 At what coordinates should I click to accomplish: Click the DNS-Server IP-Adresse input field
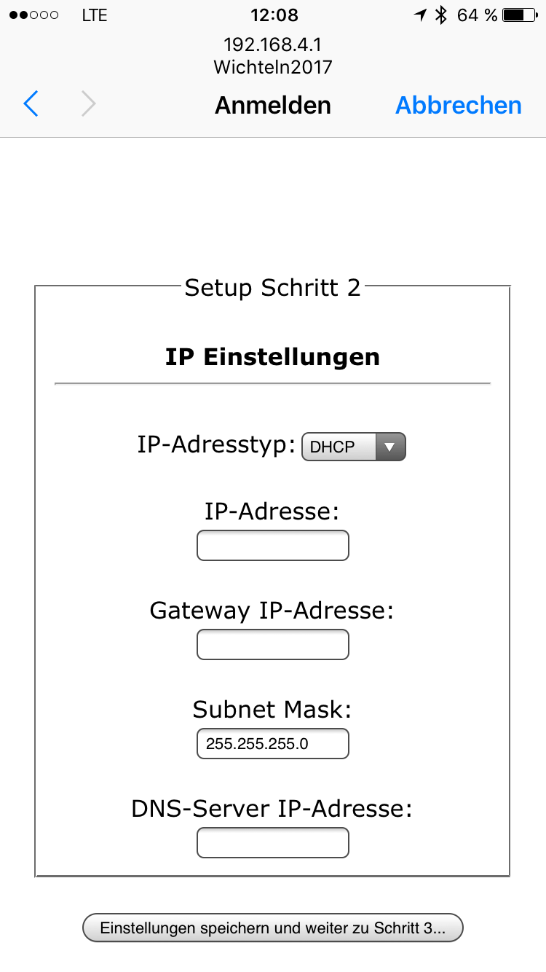coord(273,843)
